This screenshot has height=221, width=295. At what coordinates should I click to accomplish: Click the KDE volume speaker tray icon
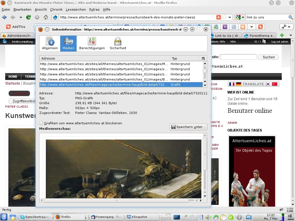[x=208, y=217]
